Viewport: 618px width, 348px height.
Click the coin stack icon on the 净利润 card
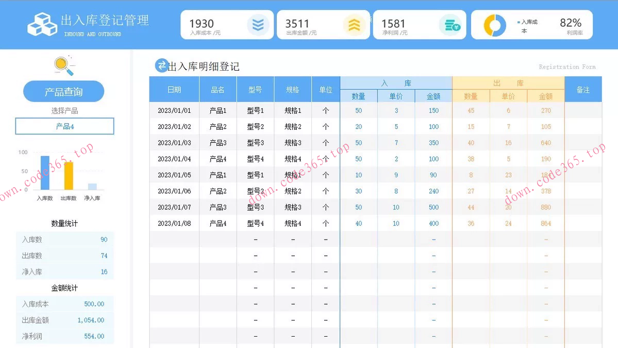452,24
